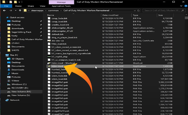188x115 pixels.
Task: Open the Music folder icon
Action: pyautogui.click(x=9, y=74)
